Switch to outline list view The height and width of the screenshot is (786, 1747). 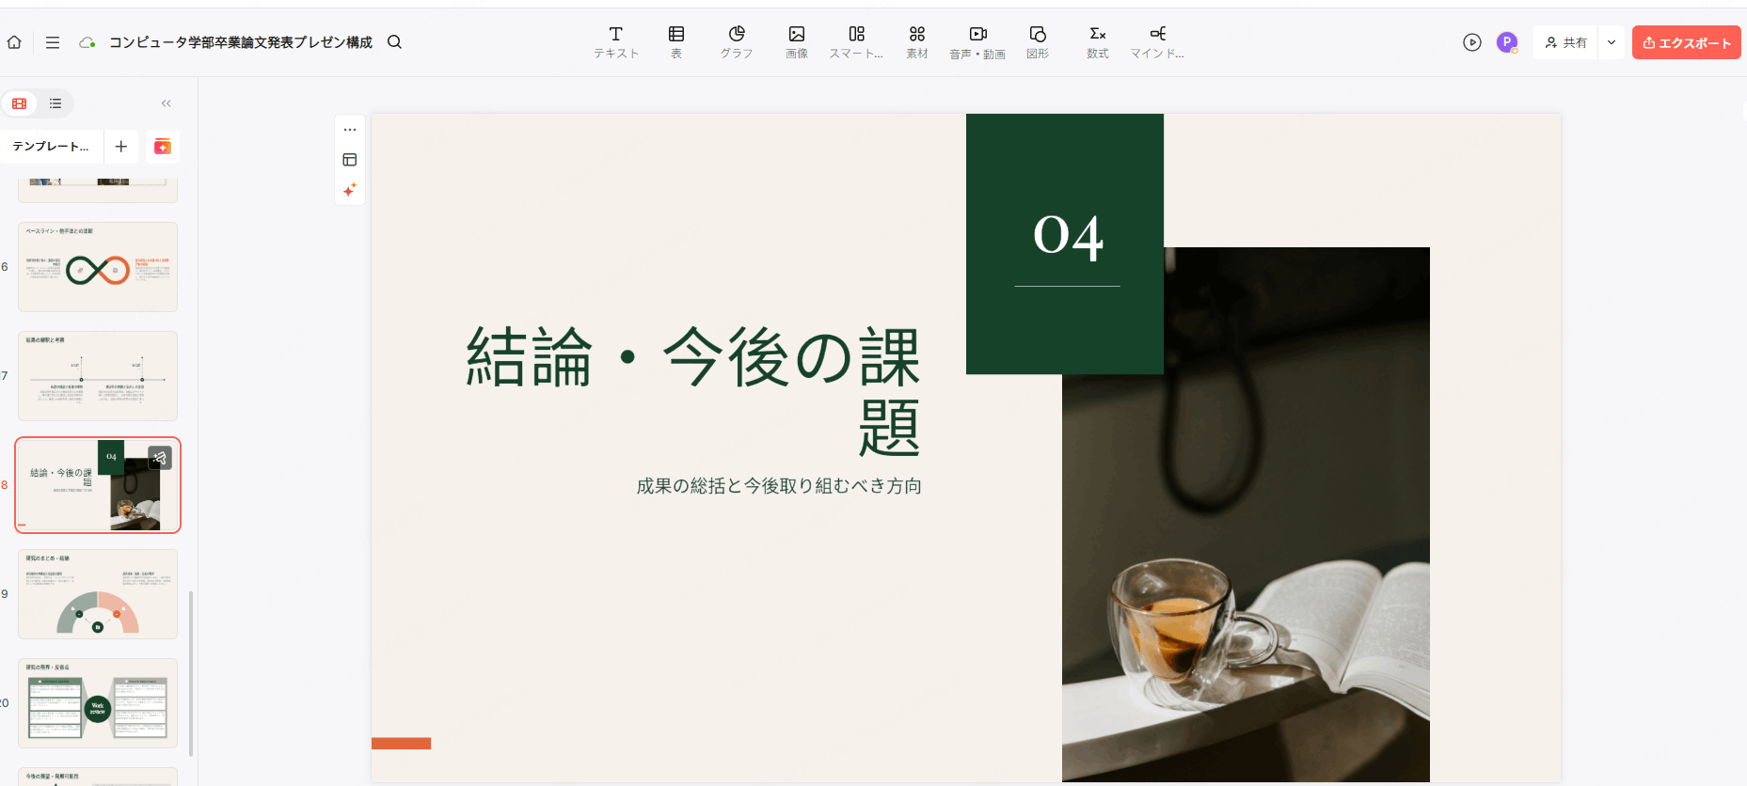[56, 103]
